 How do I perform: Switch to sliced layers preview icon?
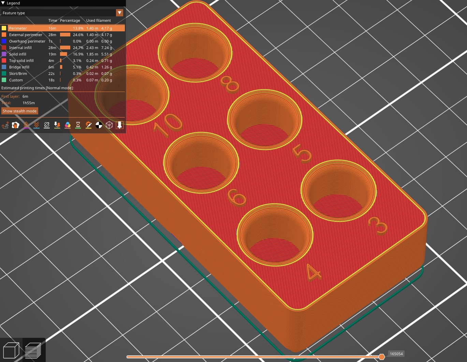point(33,350)
